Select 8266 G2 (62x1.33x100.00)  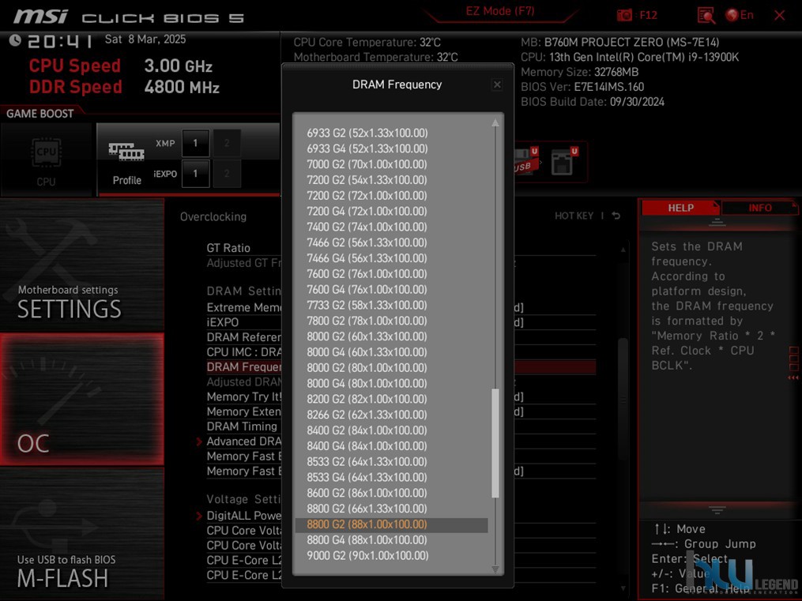(x=367, y=415)
